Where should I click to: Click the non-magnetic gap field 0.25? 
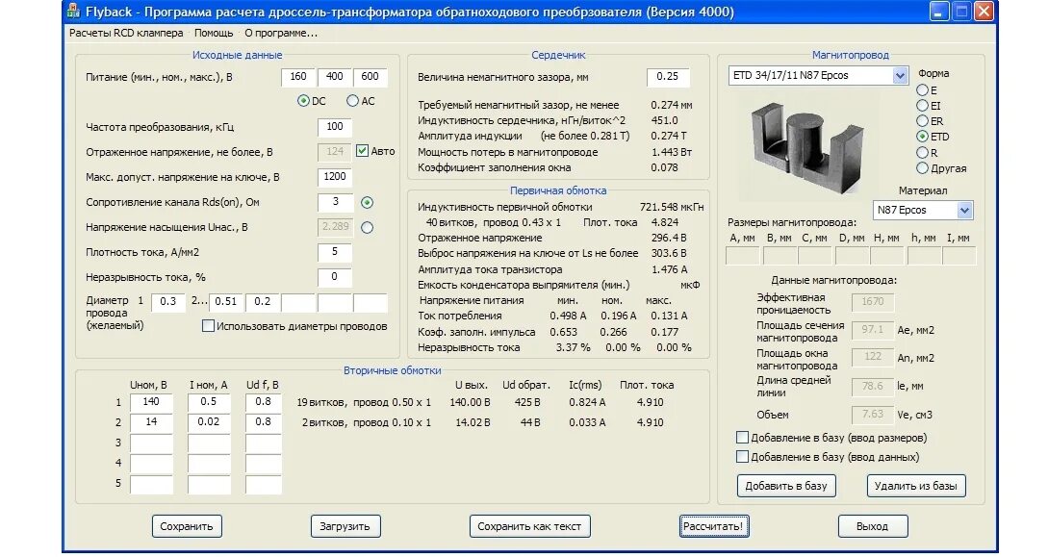(667, 77)
